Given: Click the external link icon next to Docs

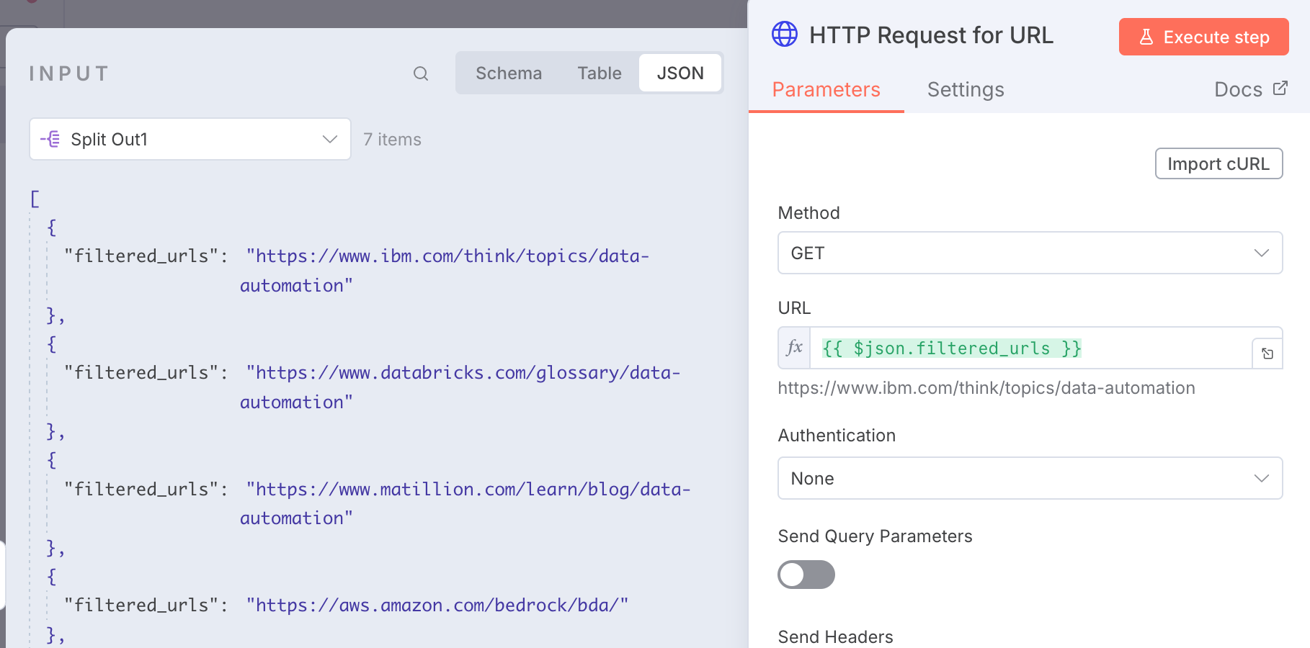Looking at the screenshot, I should pos(1280,89).
